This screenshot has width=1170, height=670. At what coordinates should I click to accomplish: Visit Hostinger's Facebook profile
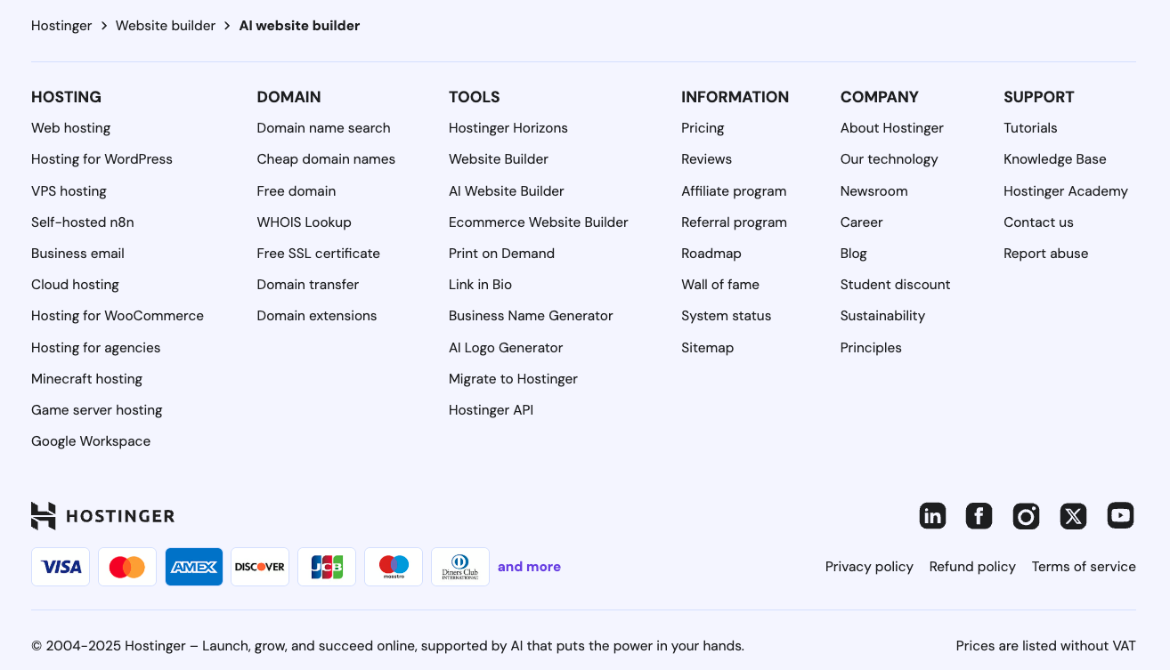979,515
